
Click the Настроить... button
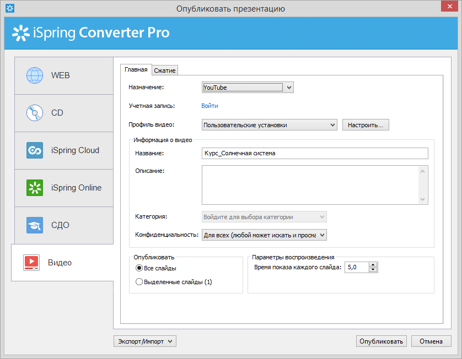click(x=366, y=125)
